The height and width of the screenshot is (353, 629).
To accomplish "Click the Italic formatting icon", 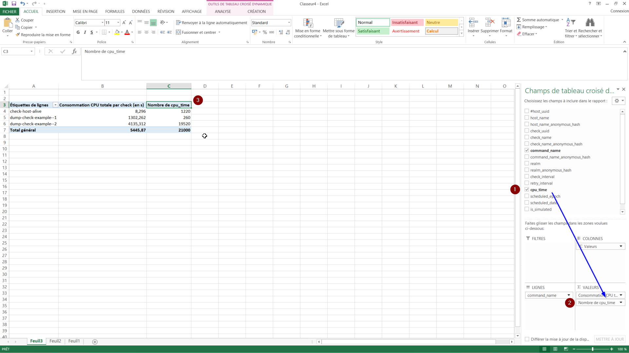I will click(85, 32).
